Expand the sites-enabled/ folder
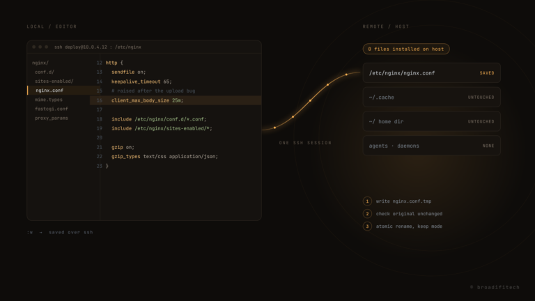 pos(54,82)
